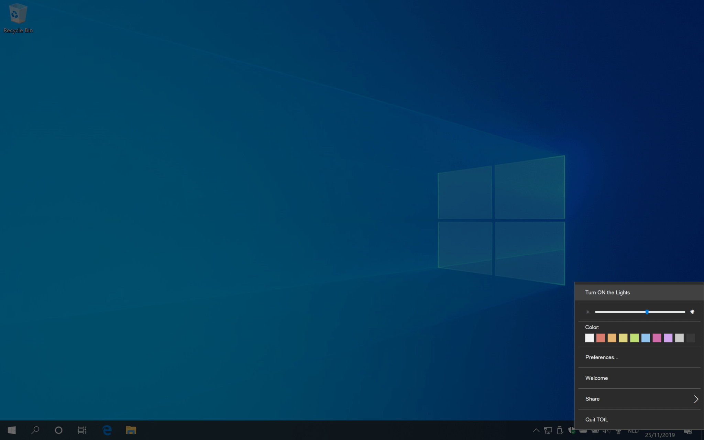The width and height of the screenshot is (704, 440).
Task: Select the dim brightness sun icon
Action: pos(588,312)
